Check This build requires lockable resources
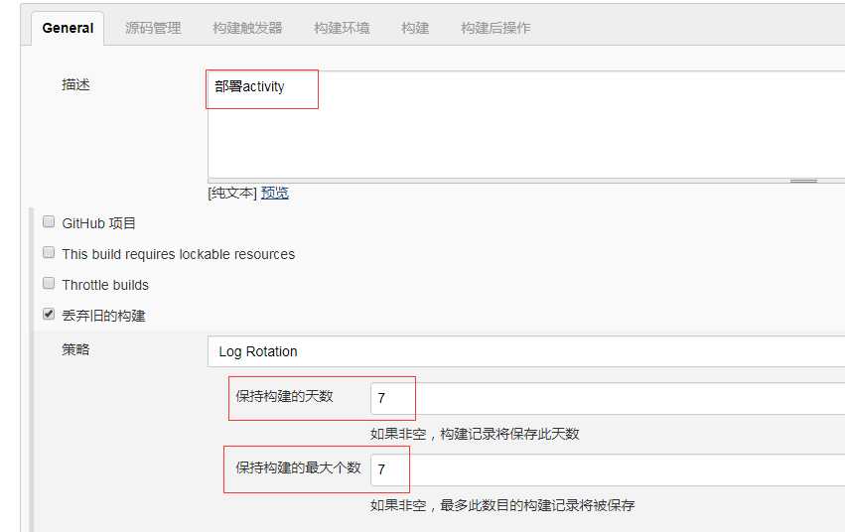Screen dimensions: 845x532 [49, 252]
